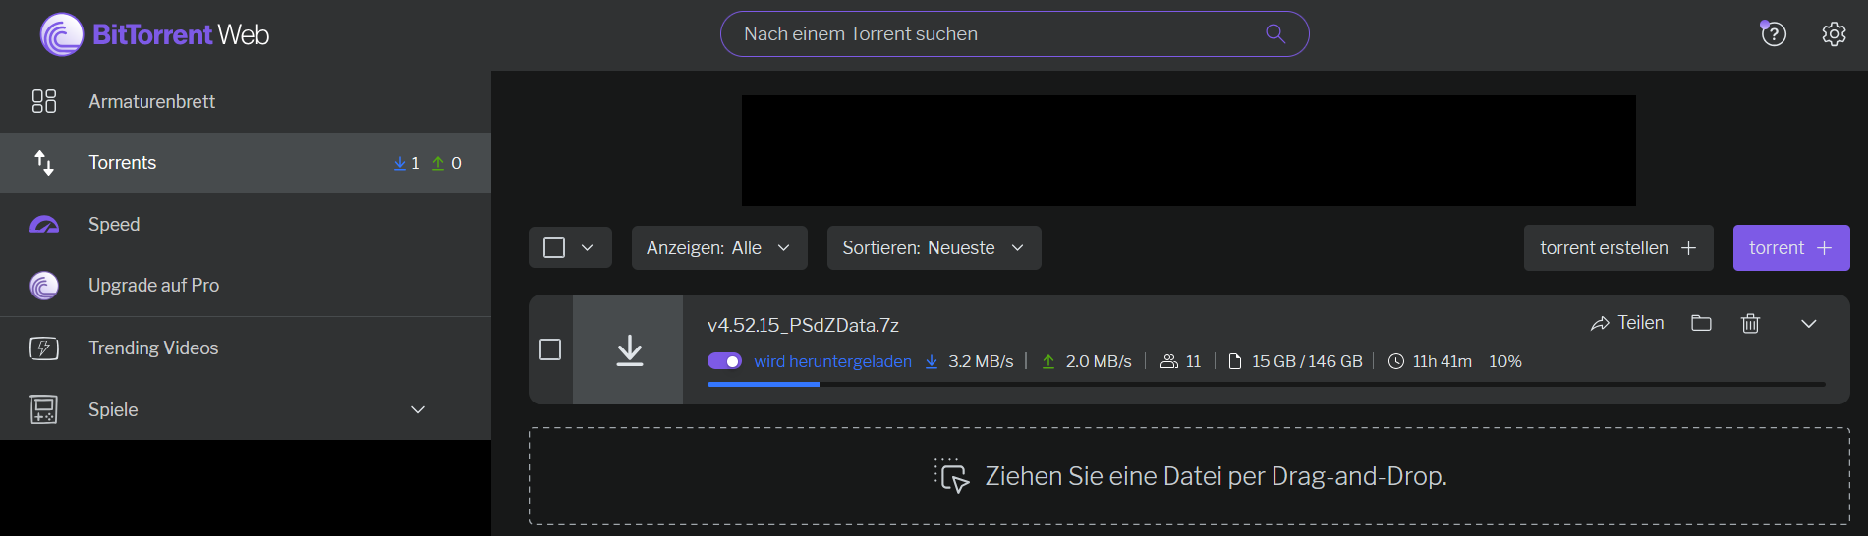Image resolution: width=1868 pixels, height=536 pixels.
Task: Open the help question mark icon
Action: coord(1774,34)
